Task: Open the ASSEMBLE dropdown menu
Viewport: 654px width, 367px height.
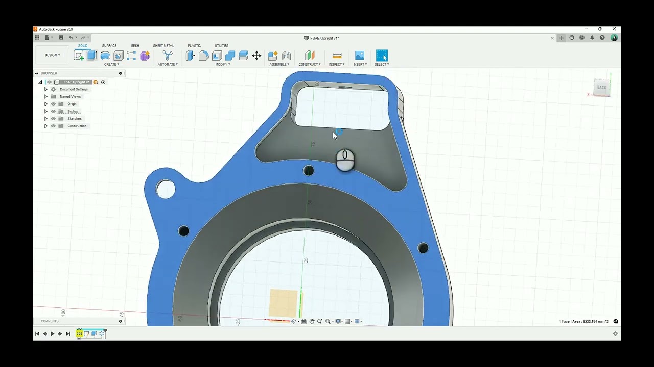Action: click(279, 65)
